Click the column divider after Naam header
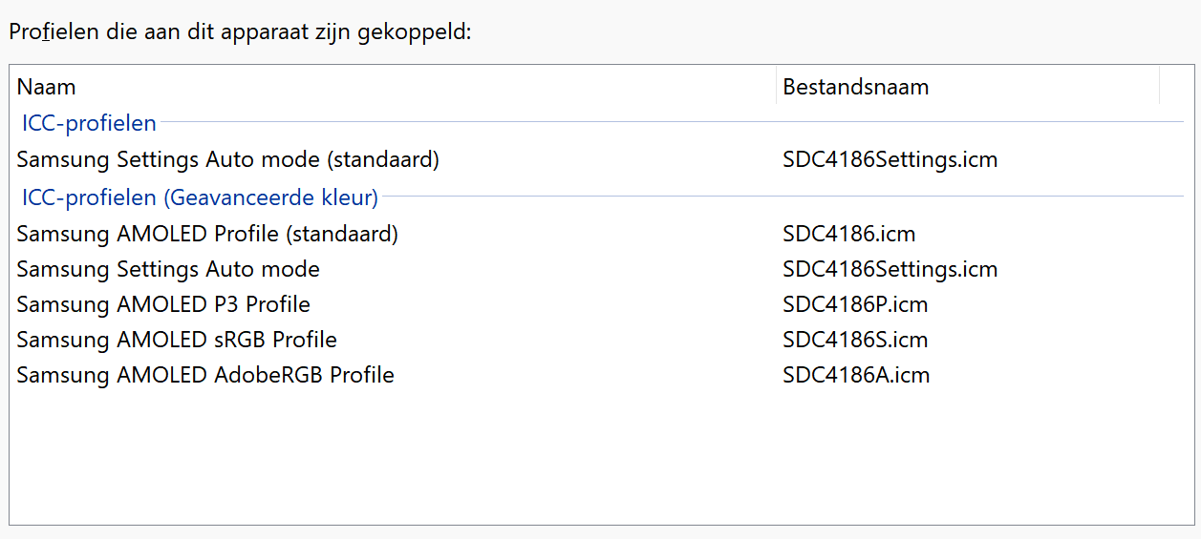 (777, 87)
